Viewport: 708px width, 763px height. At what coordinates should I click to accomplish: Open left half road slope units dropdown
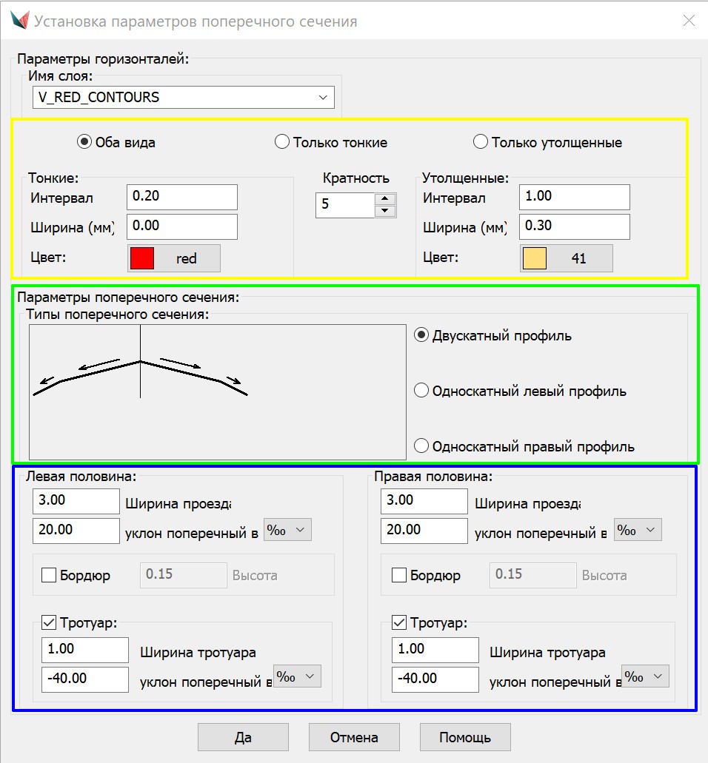(288, 530)
